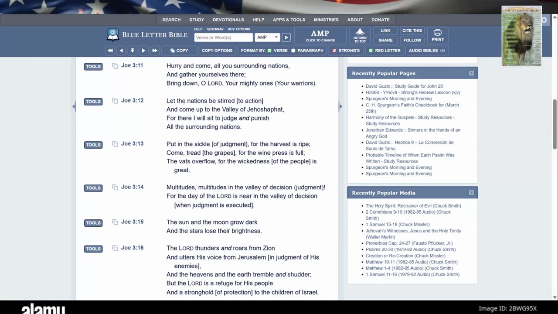The width and height of the screenshot is (558, 314).
Task: Copy verse Joe 3:16 with its copy icon
Action: [x=115, y=248]
